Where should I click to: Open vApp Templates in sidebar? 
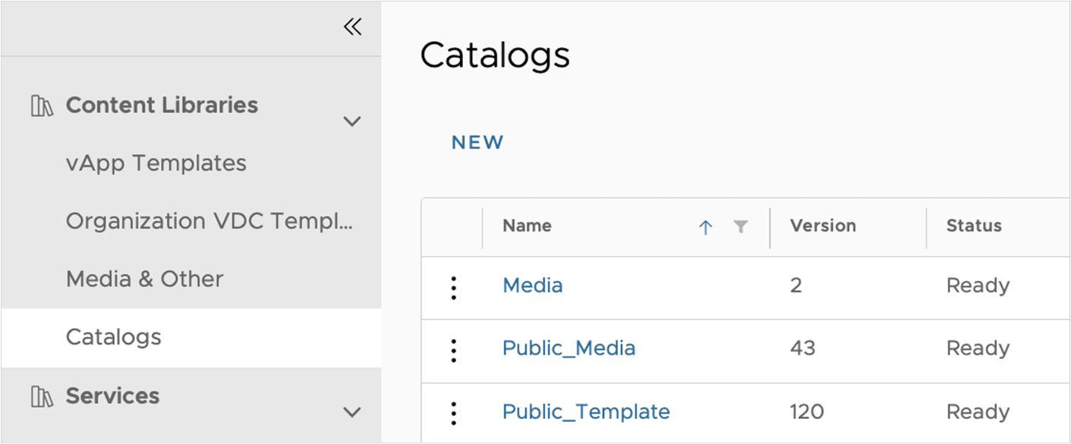tap(156, 163)
